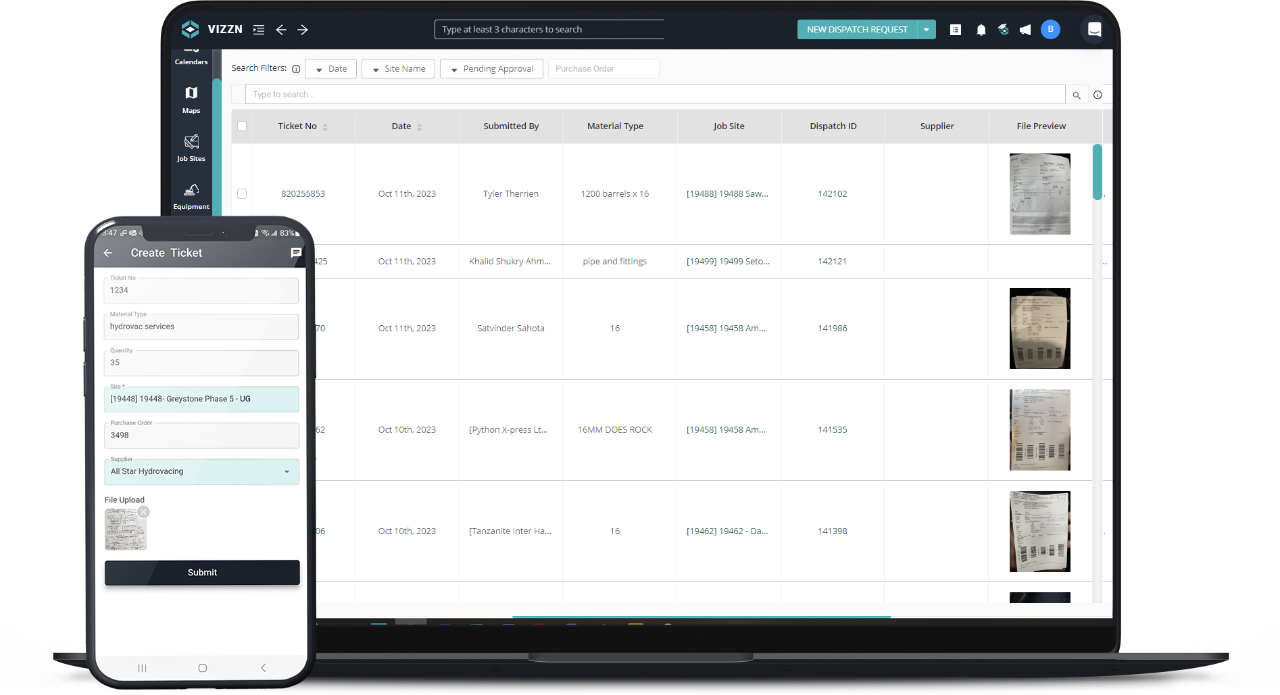Screen dimensions: 1280x695
Task: Select the Job Sites sidebar icon
Action: tap(191, 146)
